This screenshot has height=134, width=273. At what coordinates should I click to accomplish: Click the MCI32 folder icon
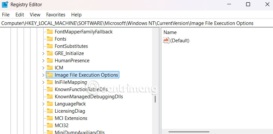(x=50, y=125)
